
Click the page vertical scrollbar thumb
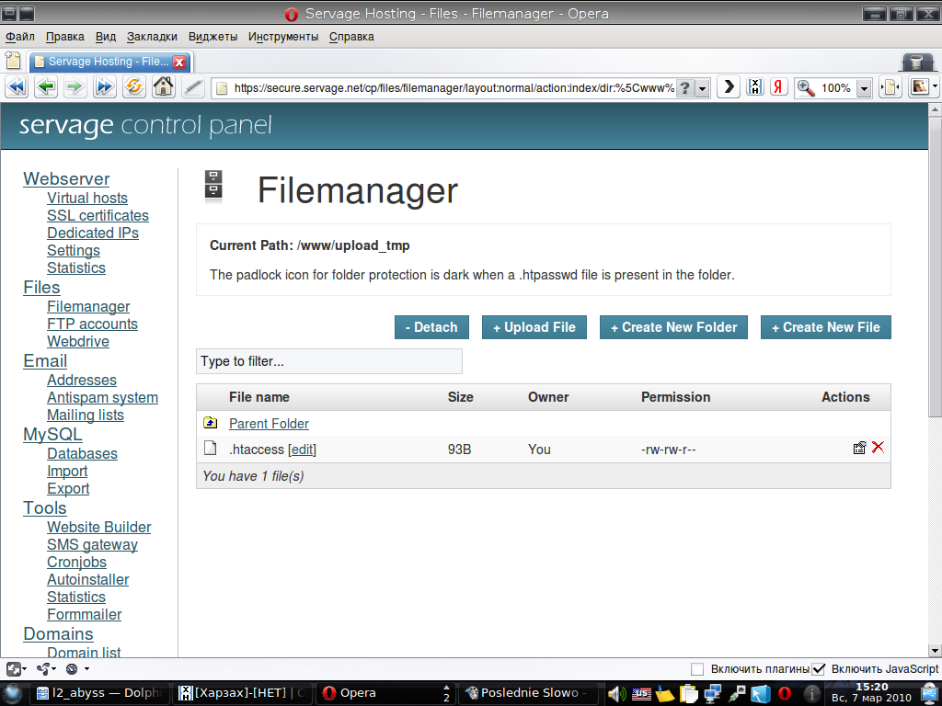tap(935, 266)
